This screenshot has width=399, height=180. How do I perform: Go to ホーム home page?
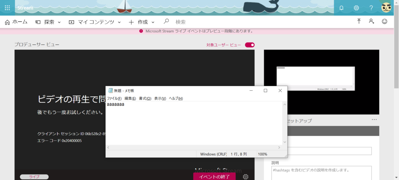pos(16,22)
